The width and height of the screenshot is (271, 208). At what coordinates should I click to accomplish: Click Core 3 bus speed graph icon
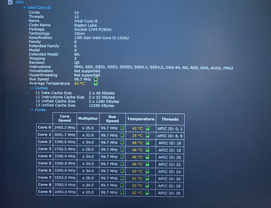[122, 149]
